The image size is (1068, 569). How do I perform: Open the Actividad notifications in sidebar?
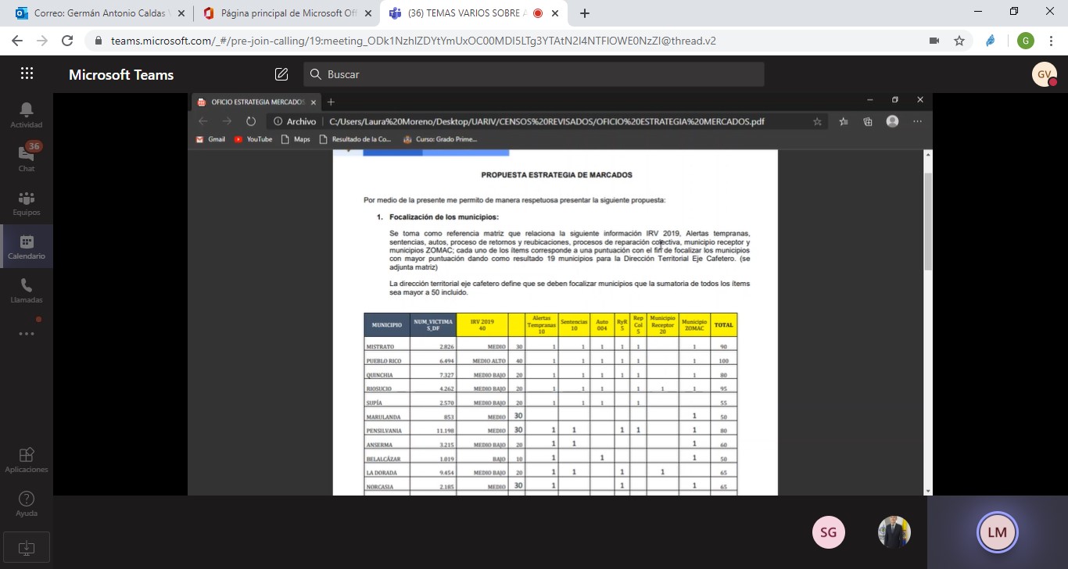(x=27, y=115)
